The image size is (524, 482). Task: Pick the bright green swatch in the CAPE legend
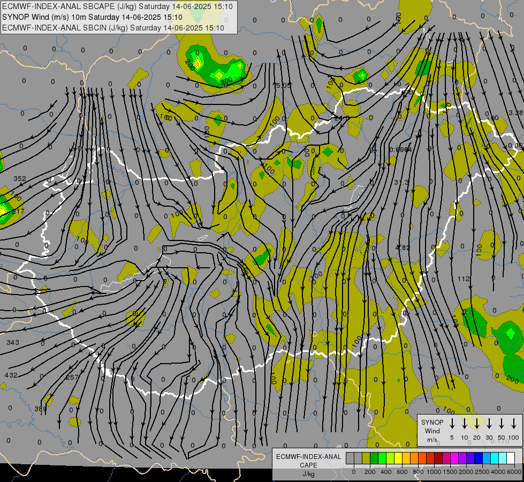click(382, 458)
